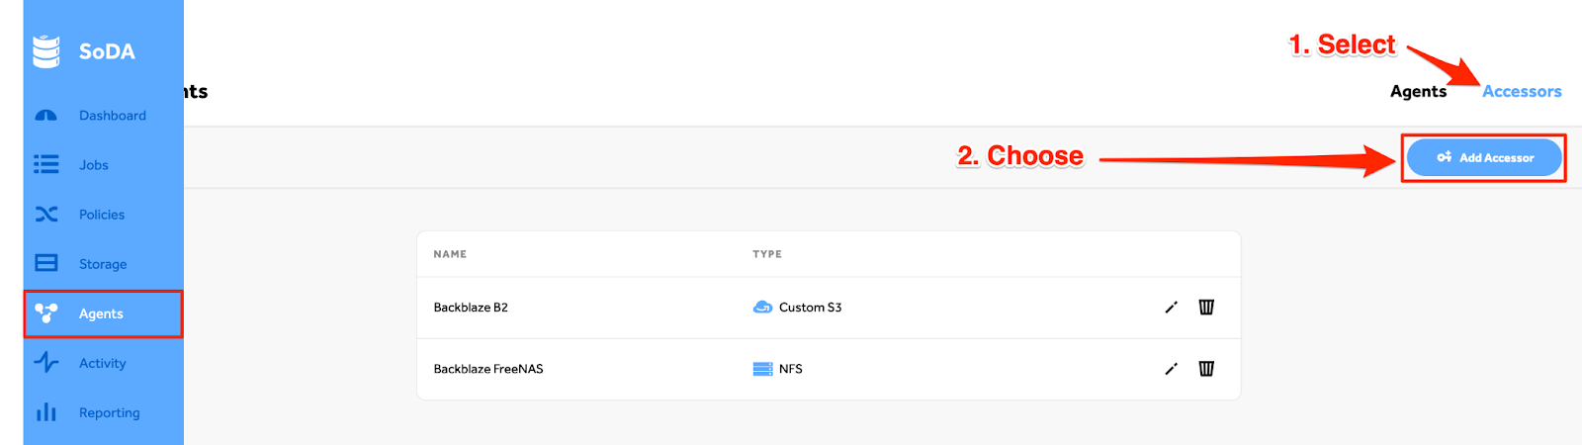
Task: Open Dashboard via its gauge icon
Action: (46, 116)
